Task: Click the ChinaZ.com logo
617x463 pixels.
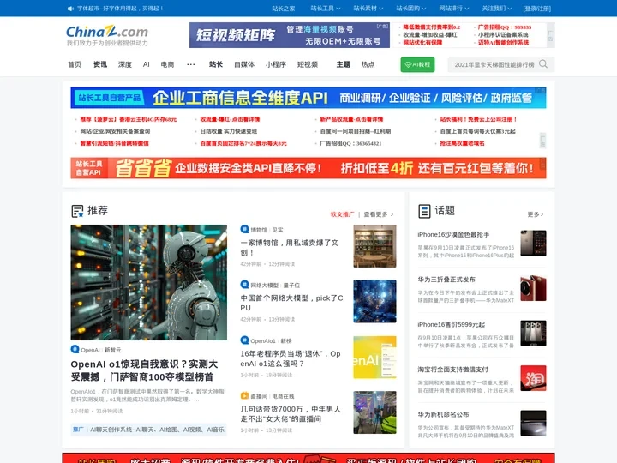Action: click(x=107, y=32)
